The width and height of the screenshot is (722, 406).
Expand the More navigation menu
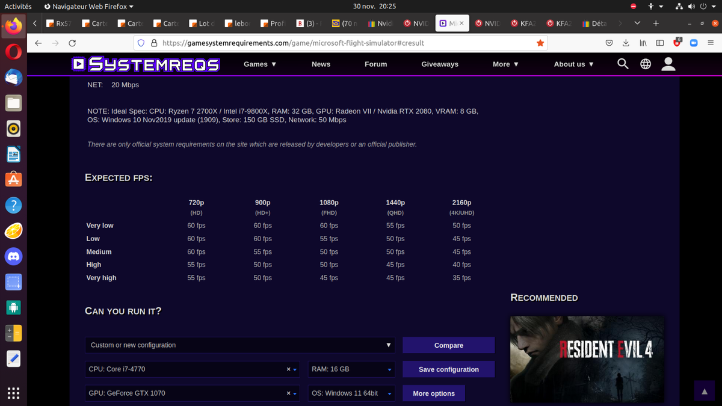click(505, 64)
